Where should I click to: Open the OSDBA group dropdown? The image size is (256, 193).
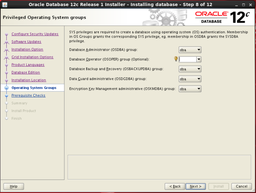(x=190, y=50)
